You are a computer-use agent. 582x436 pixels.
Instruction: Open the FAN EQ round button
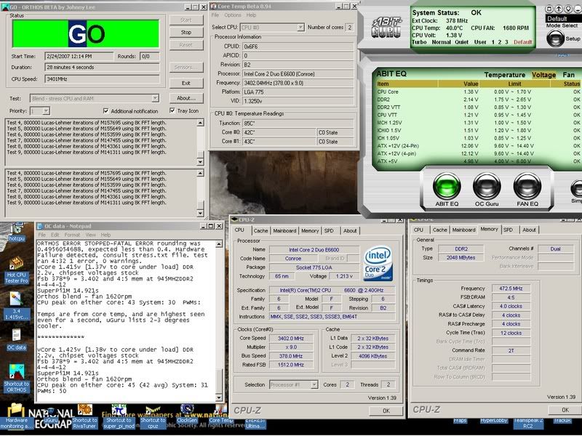point(527,186)
